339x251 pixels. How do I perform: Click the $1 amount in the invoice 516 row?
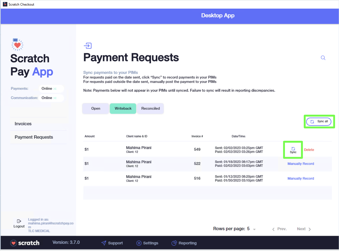click(87, 178)
